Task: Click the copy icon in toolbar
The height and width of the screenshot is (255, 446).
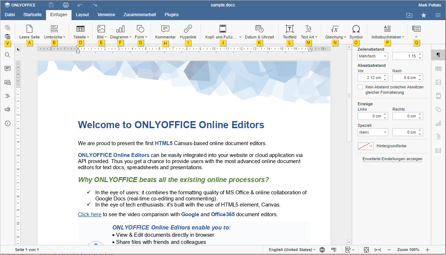Action: (x=8, y=28)
